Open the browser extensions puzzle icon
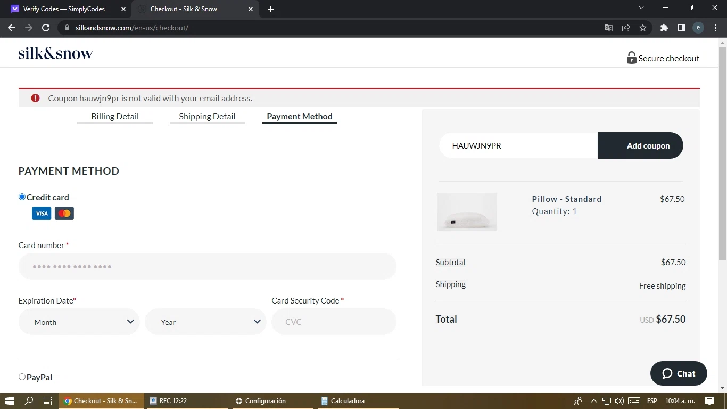 point(664,28)
